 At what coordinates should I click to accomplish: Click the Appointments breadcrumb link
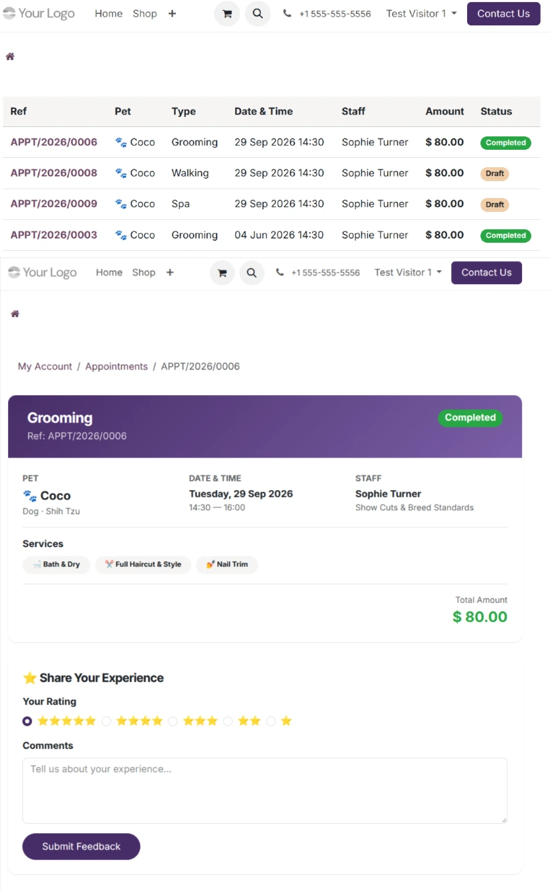coord(116,366)
